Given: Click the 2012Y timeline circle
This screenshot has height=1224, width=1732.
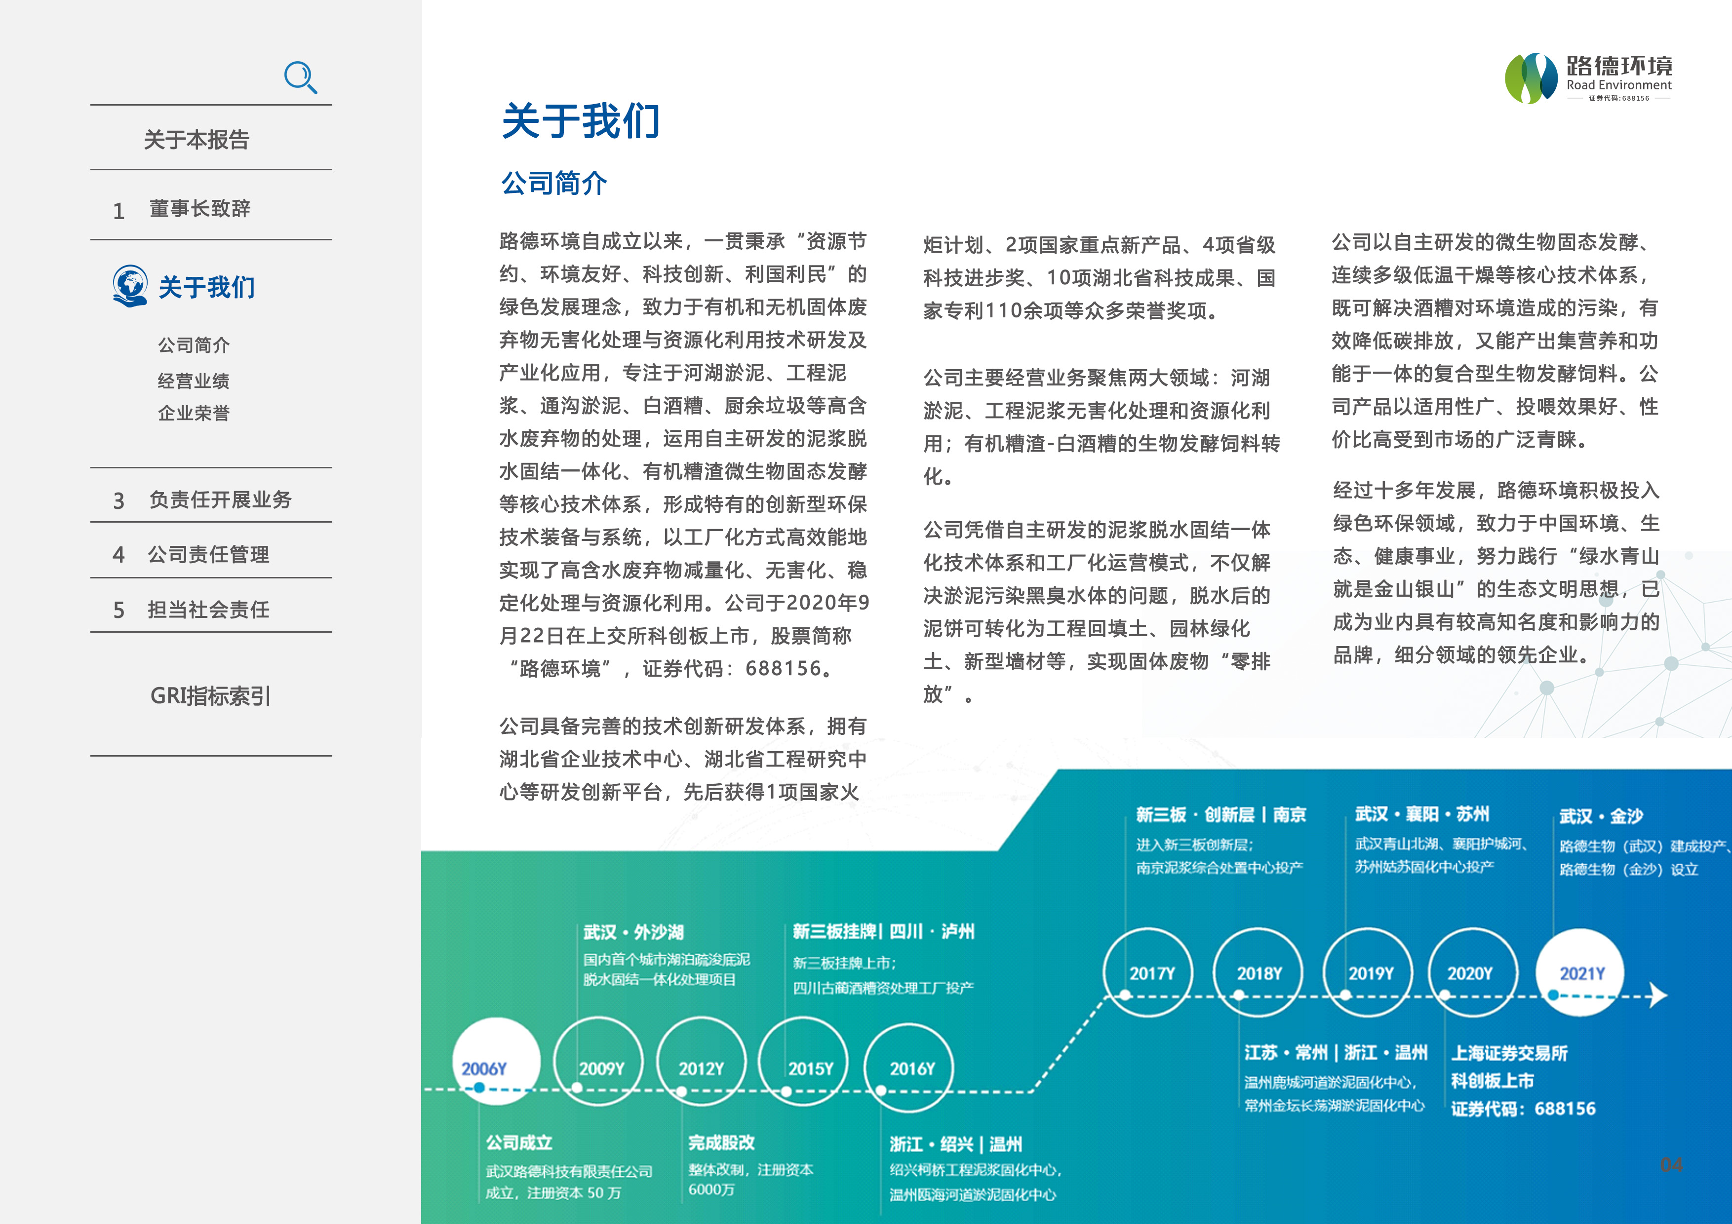Looking at the screenshot, I should pyautogui.click(x=701, y=1062).
